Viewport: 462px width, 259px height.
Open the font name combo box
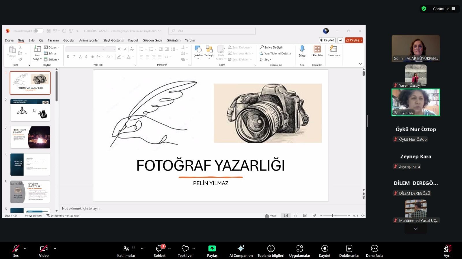pos(85,49)
